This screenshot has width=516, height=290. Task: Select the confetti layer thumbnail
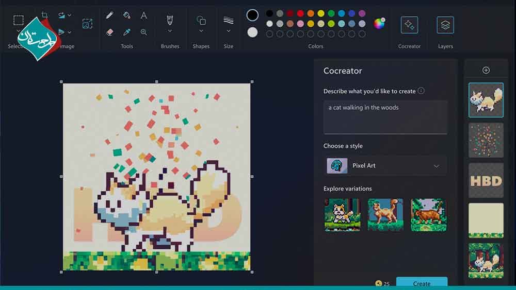[x=486, y=140]
